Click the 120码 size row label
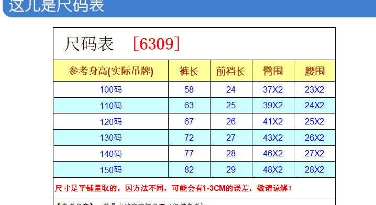 (111, 122)
